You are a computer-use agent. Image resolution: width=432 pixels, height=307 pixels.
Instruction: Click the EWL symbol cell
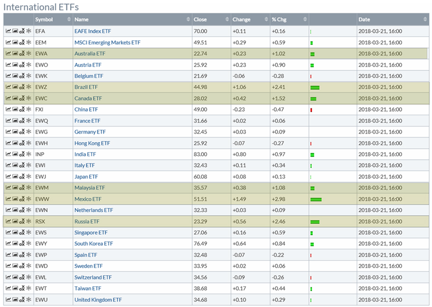[x=41, y=277]
